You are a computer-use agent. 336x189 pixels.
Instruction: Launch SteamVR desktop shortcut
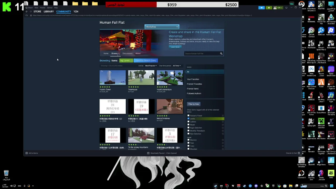[x=311, y=162]
